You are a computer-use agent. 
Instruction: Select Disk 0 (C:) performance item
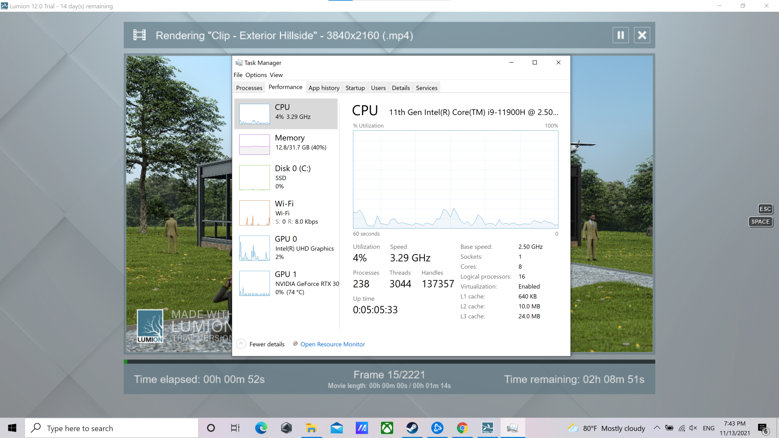[x=286, y=177]
